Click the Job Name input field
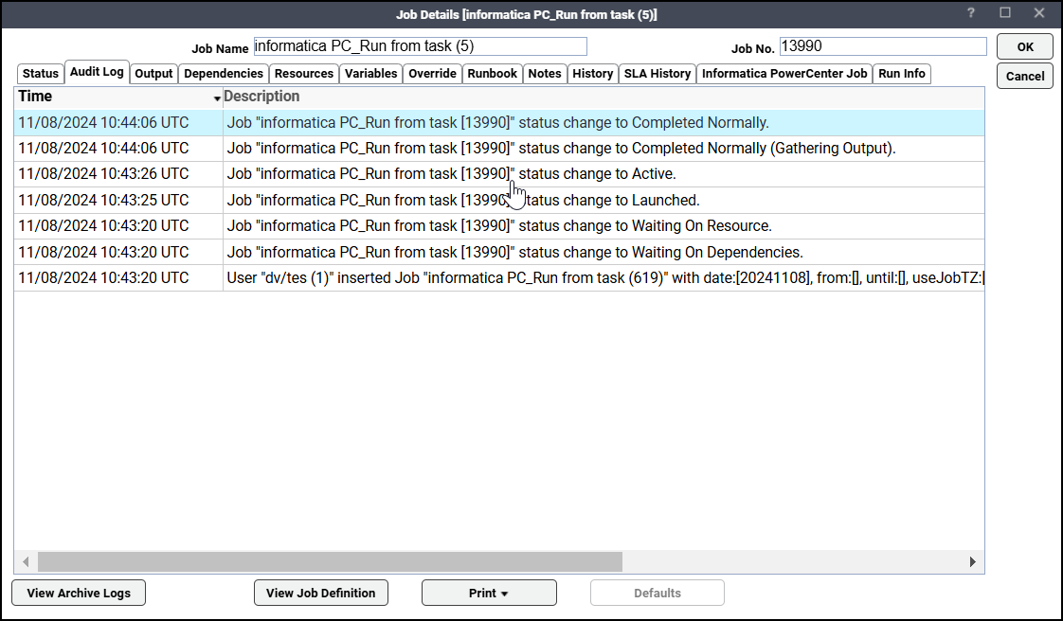Image resolution: width=1063 pixels, height=621 pixels. [x=421, y=46]
